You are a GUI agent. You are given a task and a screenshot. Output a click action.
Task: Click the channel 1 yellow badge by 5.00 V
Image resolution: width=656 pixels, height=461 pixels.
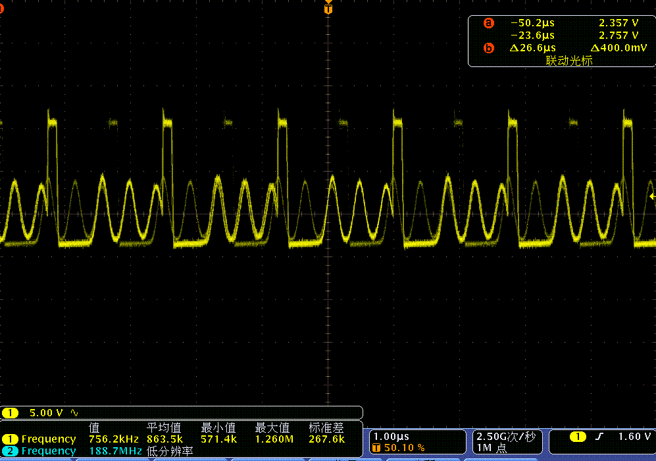click(10, 413)
